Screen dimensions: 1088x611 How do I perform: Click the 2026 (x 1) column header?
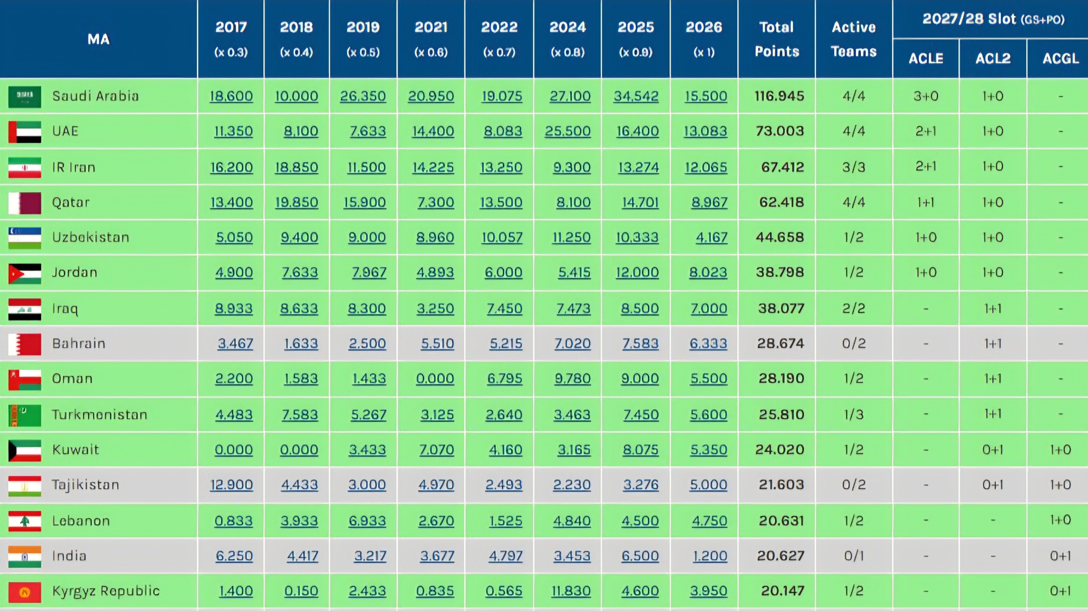pos(704,39)
